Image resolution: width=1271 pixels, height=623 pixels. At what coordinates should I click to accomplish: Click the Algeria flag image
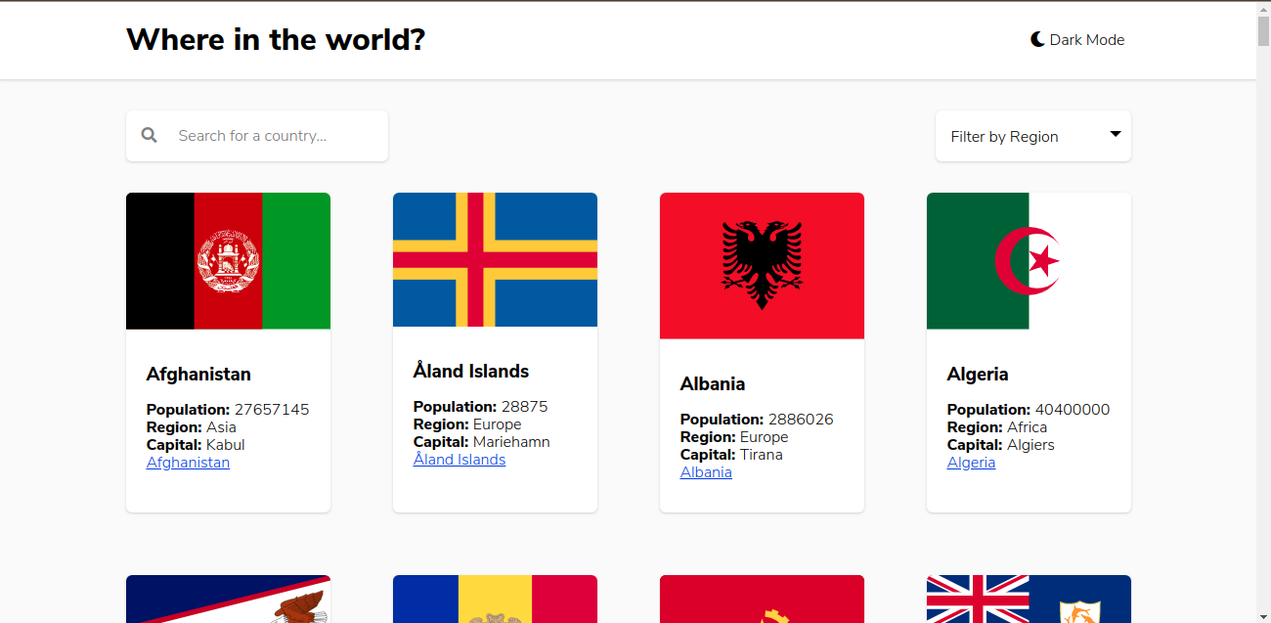[x=1029, y=261]
